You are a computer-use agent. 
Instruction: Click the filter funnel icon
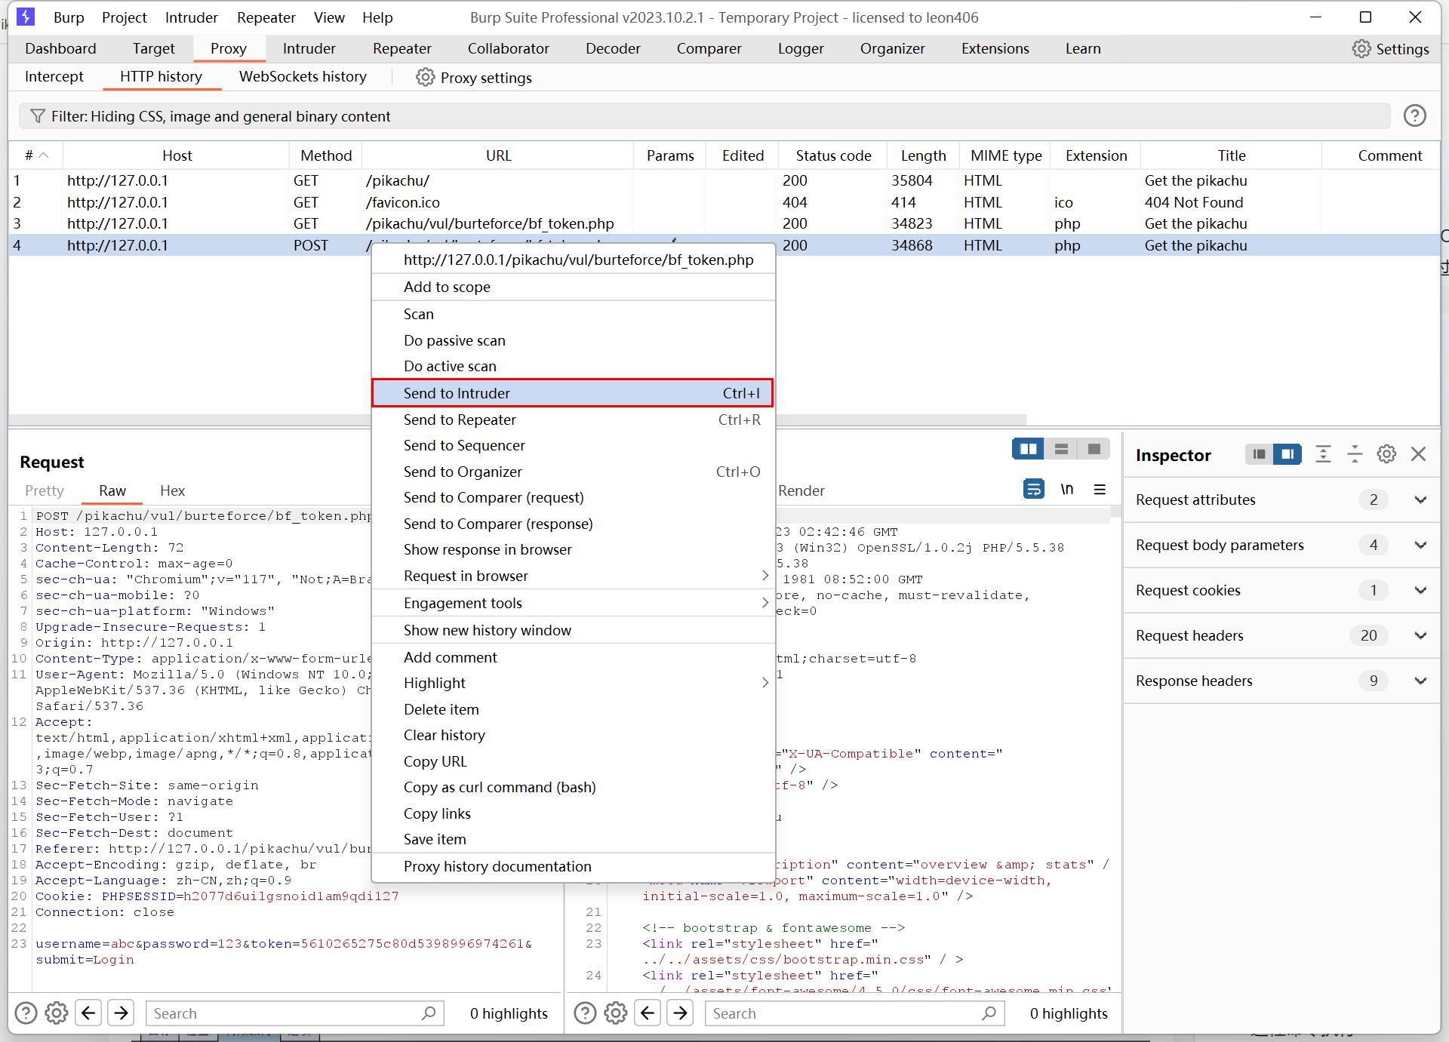click(37, 116)
